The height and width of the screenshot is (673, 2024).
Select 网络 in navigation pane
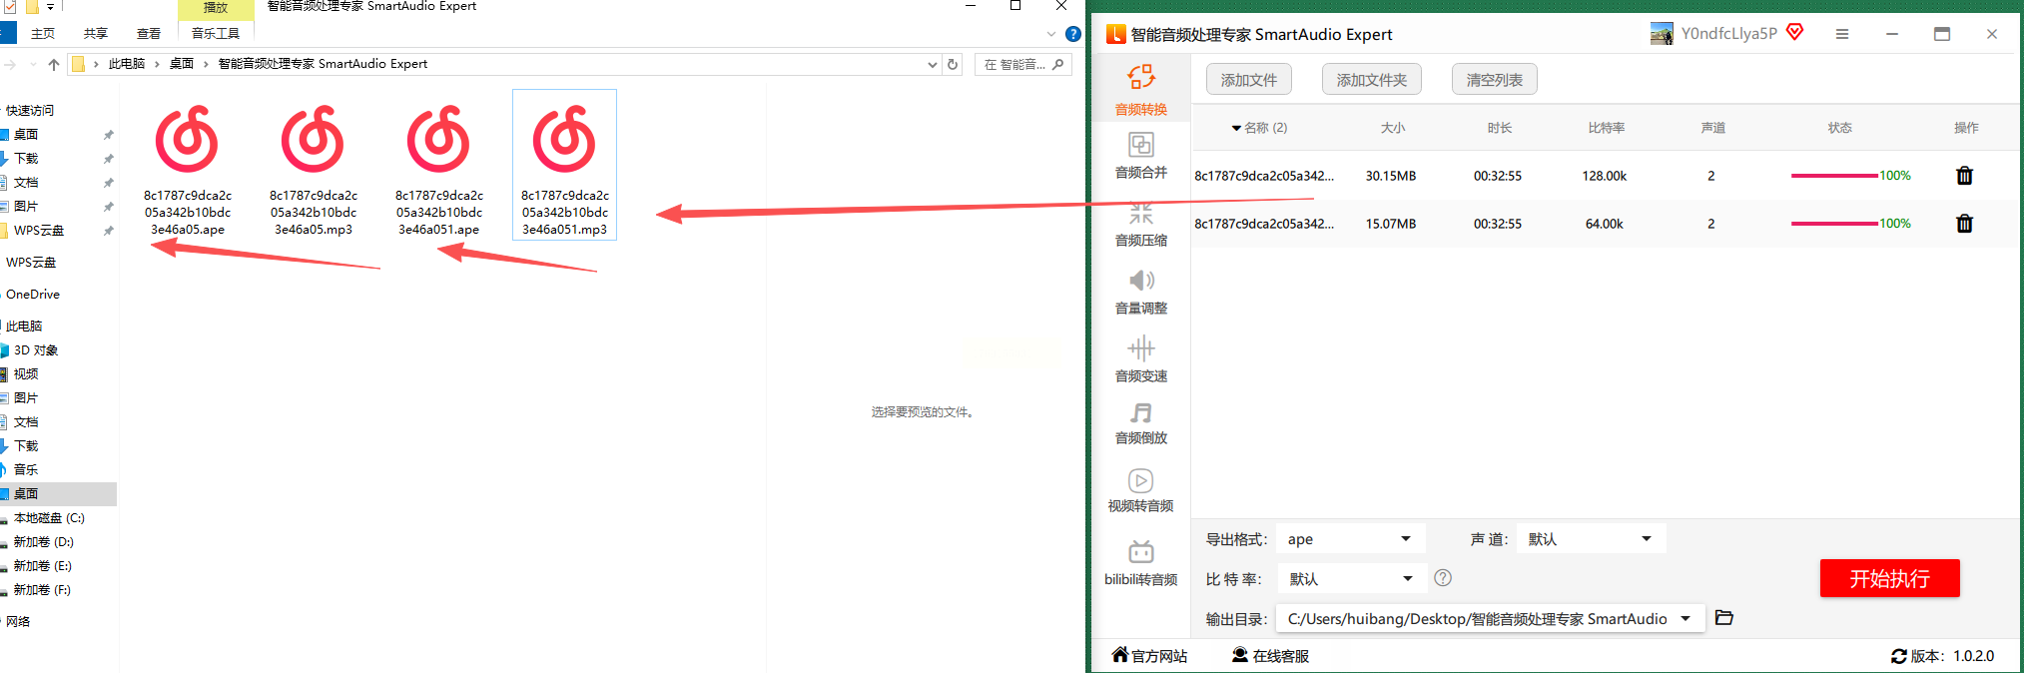pyautogui.click(x=18, y=622)
